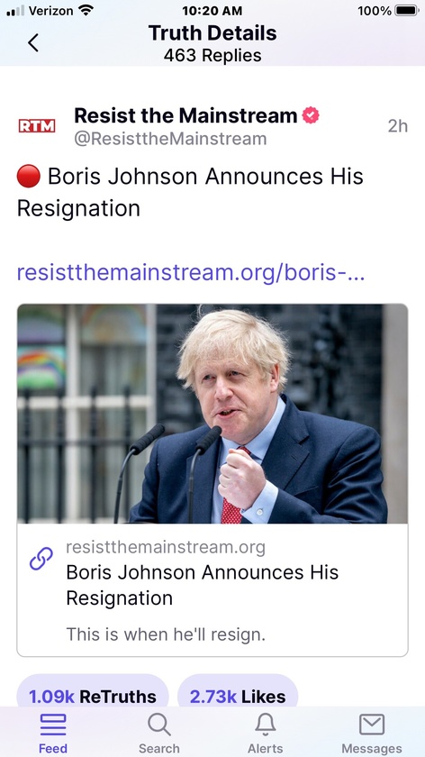Open the Feed tab icon
The image size is (425, 757).
click(53, 725)
